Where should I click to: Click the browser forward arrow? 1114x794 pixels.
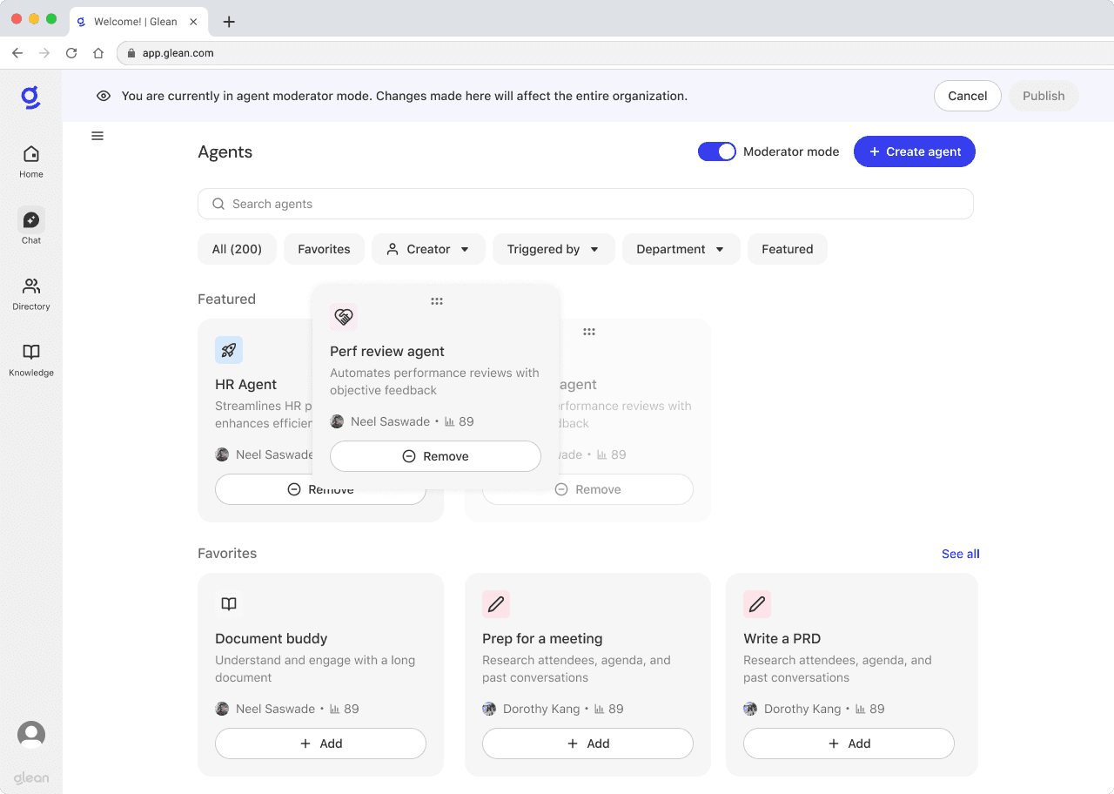point(44,53)
